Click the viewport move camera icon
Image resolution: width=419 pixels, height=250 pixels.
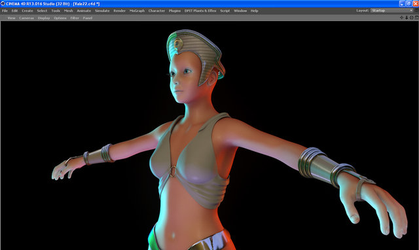[401, 18]
